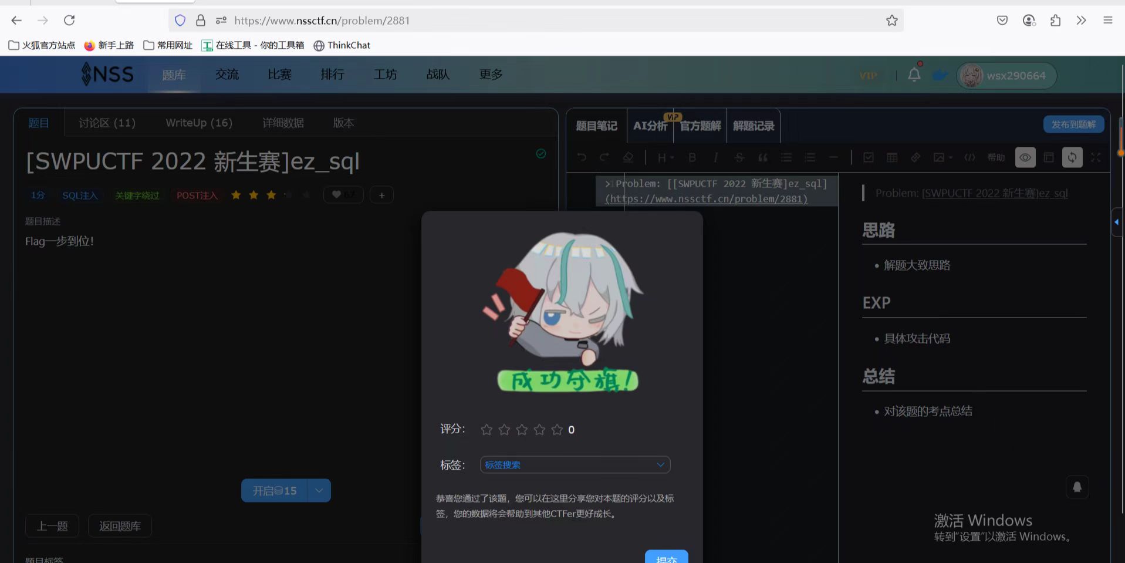Open the 工坊 nav menu
Image resolution: width=1125 pixels, height=563 pixels.
click(x=385, y=75)
